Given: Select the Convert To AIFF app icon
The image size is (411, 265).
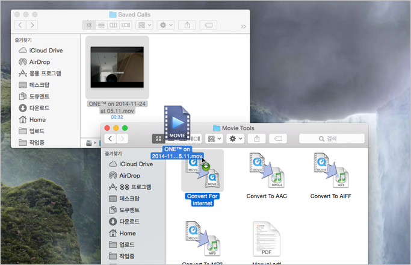Looking at the screenshot, I should 331,170.
